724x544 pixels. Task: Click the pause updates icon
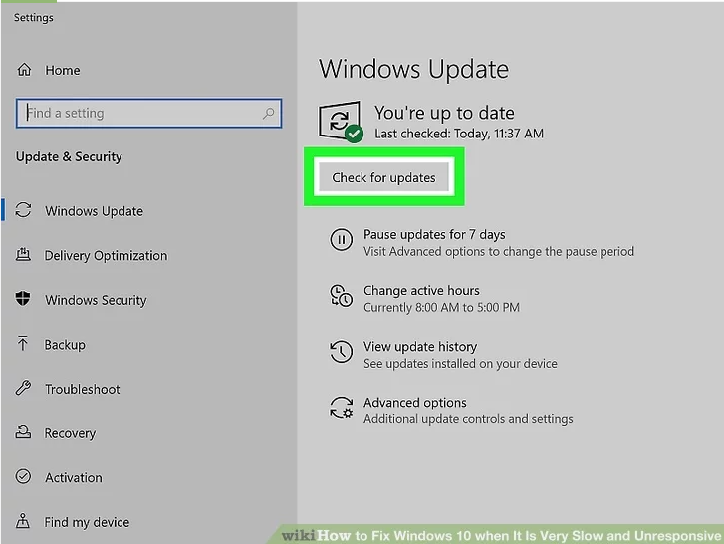click(x=341, y=240)
